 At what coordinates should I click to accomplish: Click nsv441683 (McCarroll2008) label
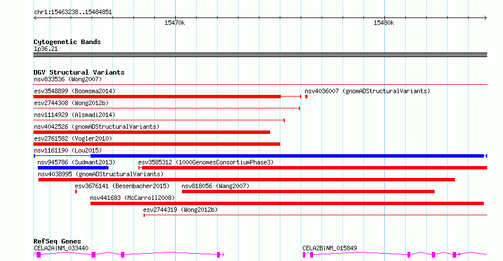[132, 198]
